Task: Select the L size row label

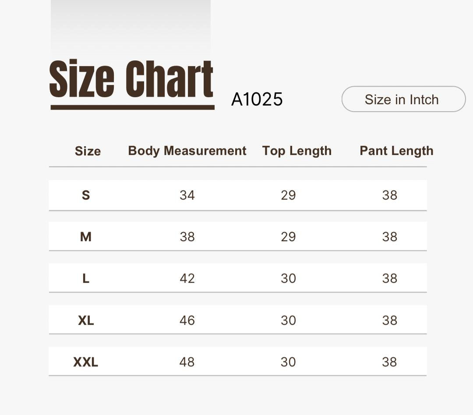Action: click(x=86, y=278)
